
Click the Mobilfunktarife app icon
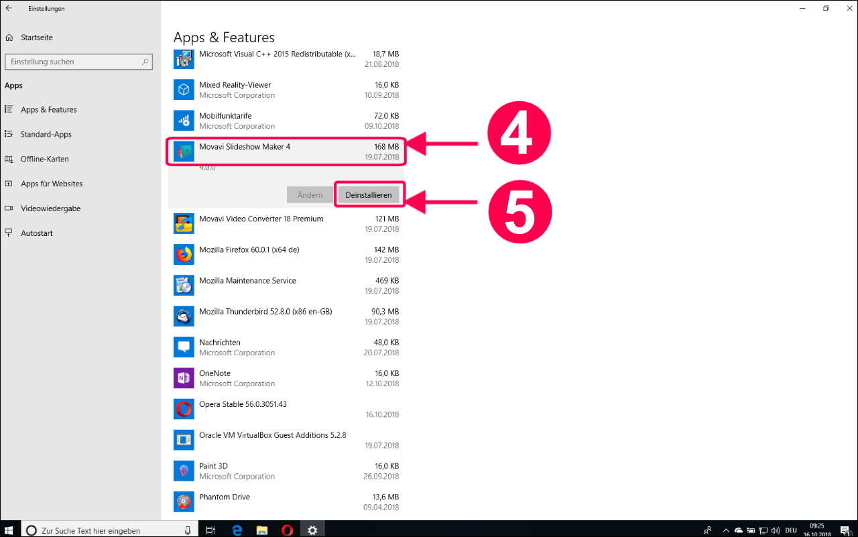184,121
